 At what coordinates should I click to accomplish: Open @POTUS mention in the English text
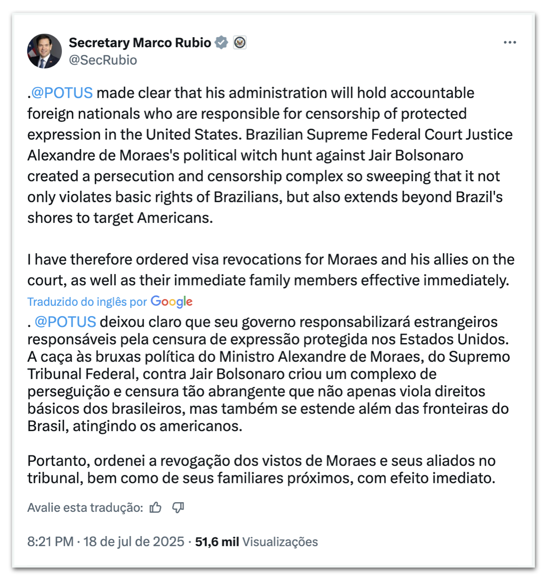[x=62, y=93]
